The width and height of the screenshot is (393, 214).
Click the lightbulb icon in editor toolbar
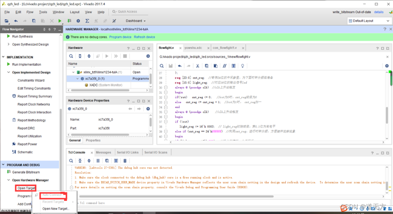242,66
